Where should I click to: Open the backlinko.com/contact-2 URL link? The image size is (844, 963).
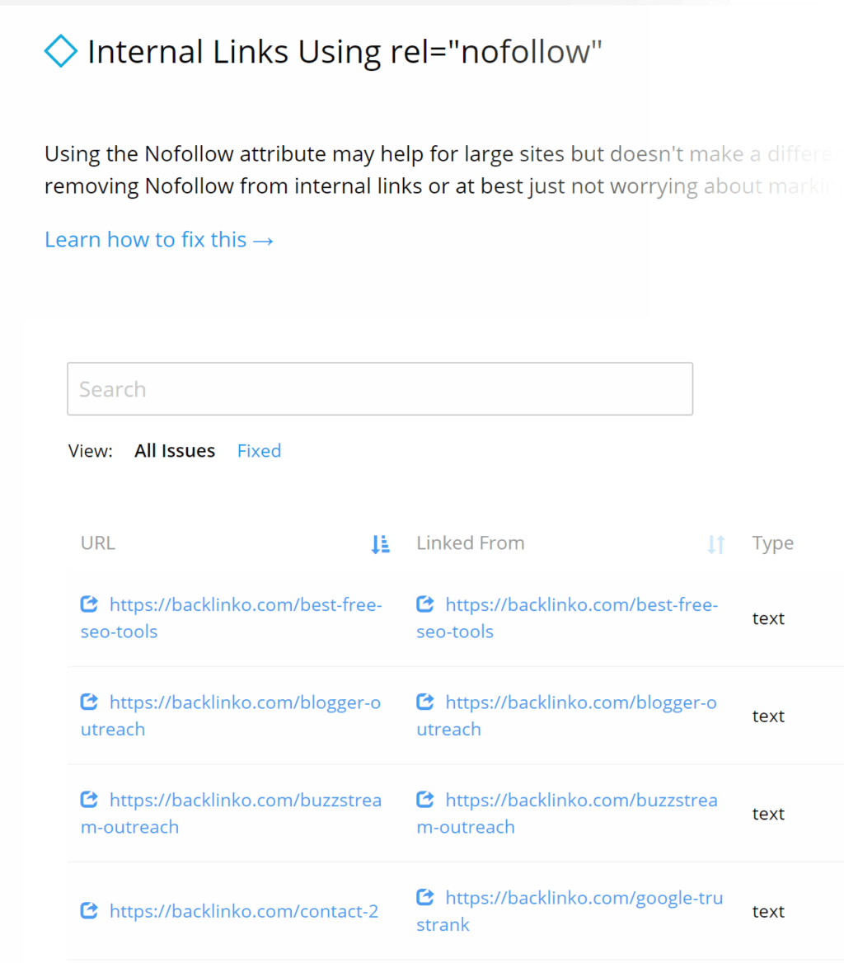[x=244, y=911]
